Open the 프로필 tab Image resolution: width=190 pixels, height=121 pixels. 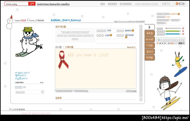(150, 33)
